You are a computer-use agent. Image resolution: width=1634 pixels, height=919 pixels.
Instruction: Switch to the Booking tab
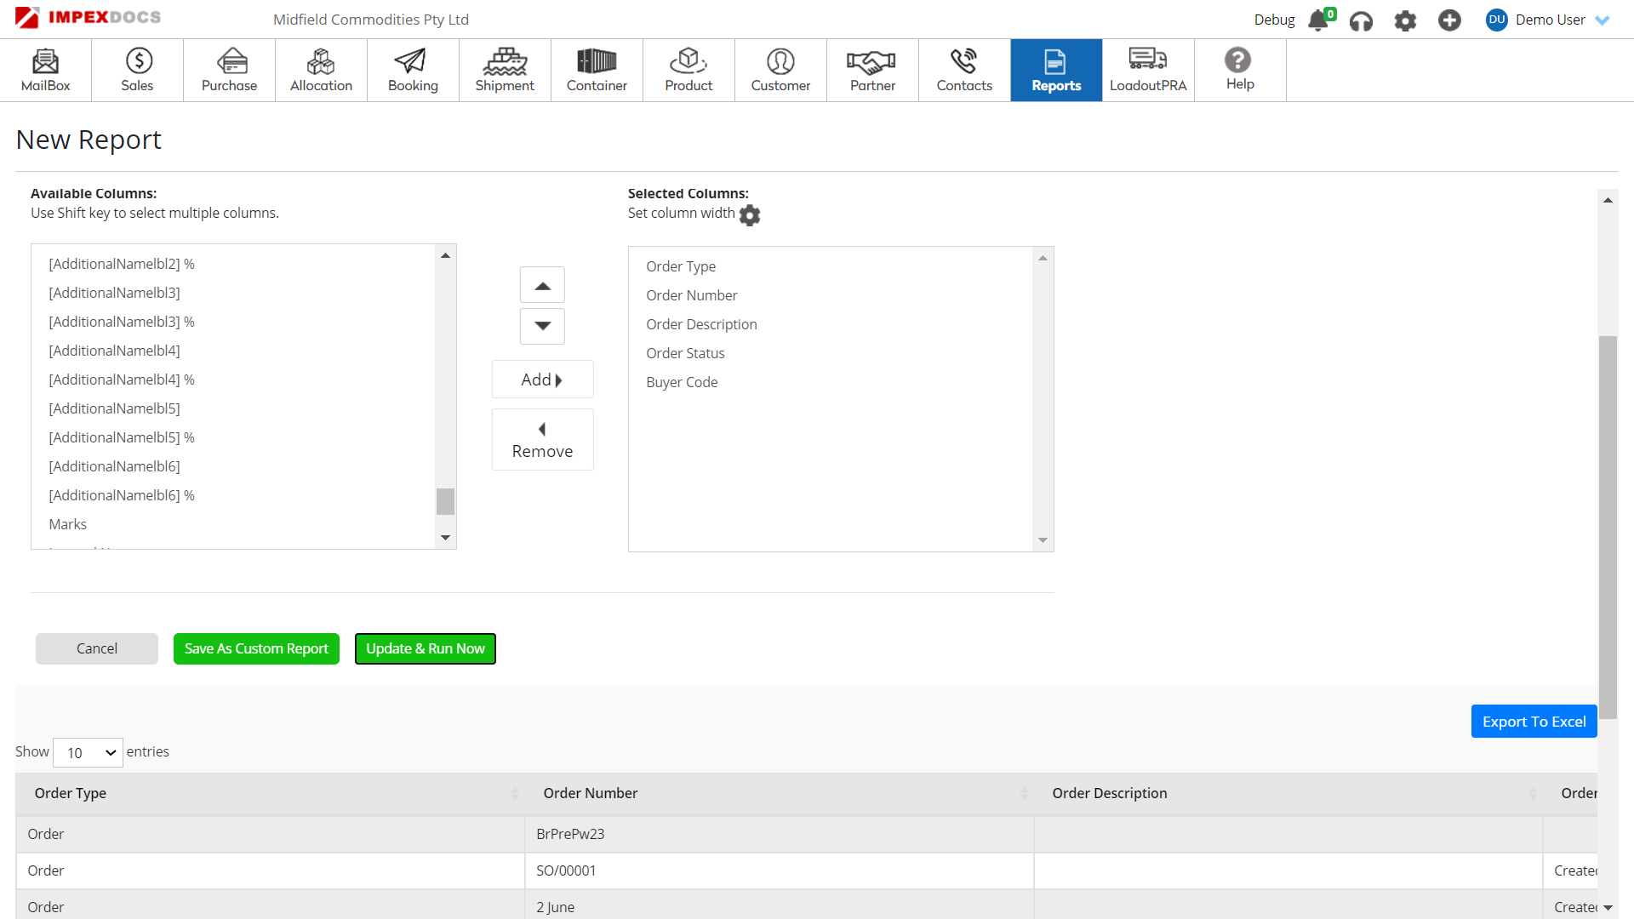click(413, 70)
